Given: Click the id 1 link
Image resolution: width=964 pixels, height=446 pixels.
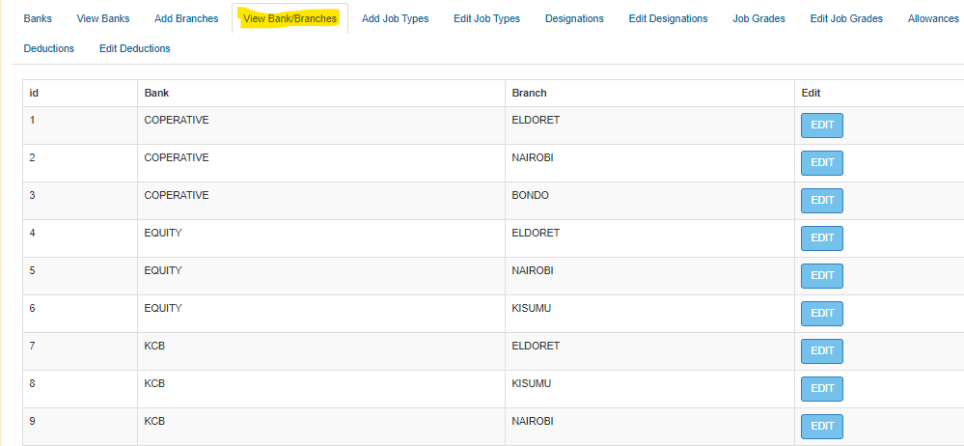Looking at the screenshot, I should click(x=33, y=120).
